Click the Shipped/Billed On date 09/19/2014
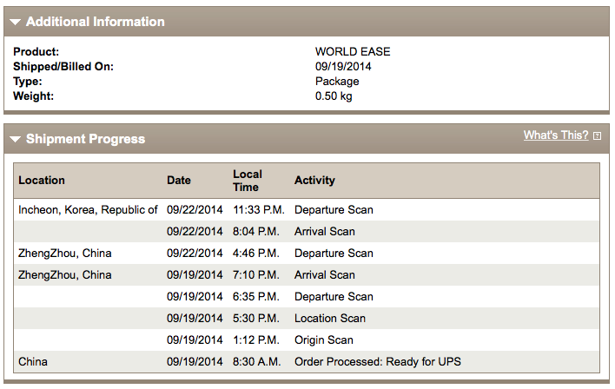The image size is (615, 389). pos(343,66)
